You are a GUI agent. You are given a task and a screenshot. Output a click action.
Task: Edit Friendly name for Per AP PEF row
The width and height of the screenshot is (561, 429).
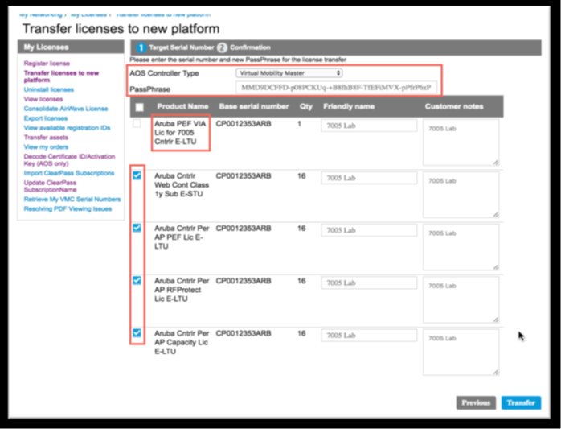369,230
